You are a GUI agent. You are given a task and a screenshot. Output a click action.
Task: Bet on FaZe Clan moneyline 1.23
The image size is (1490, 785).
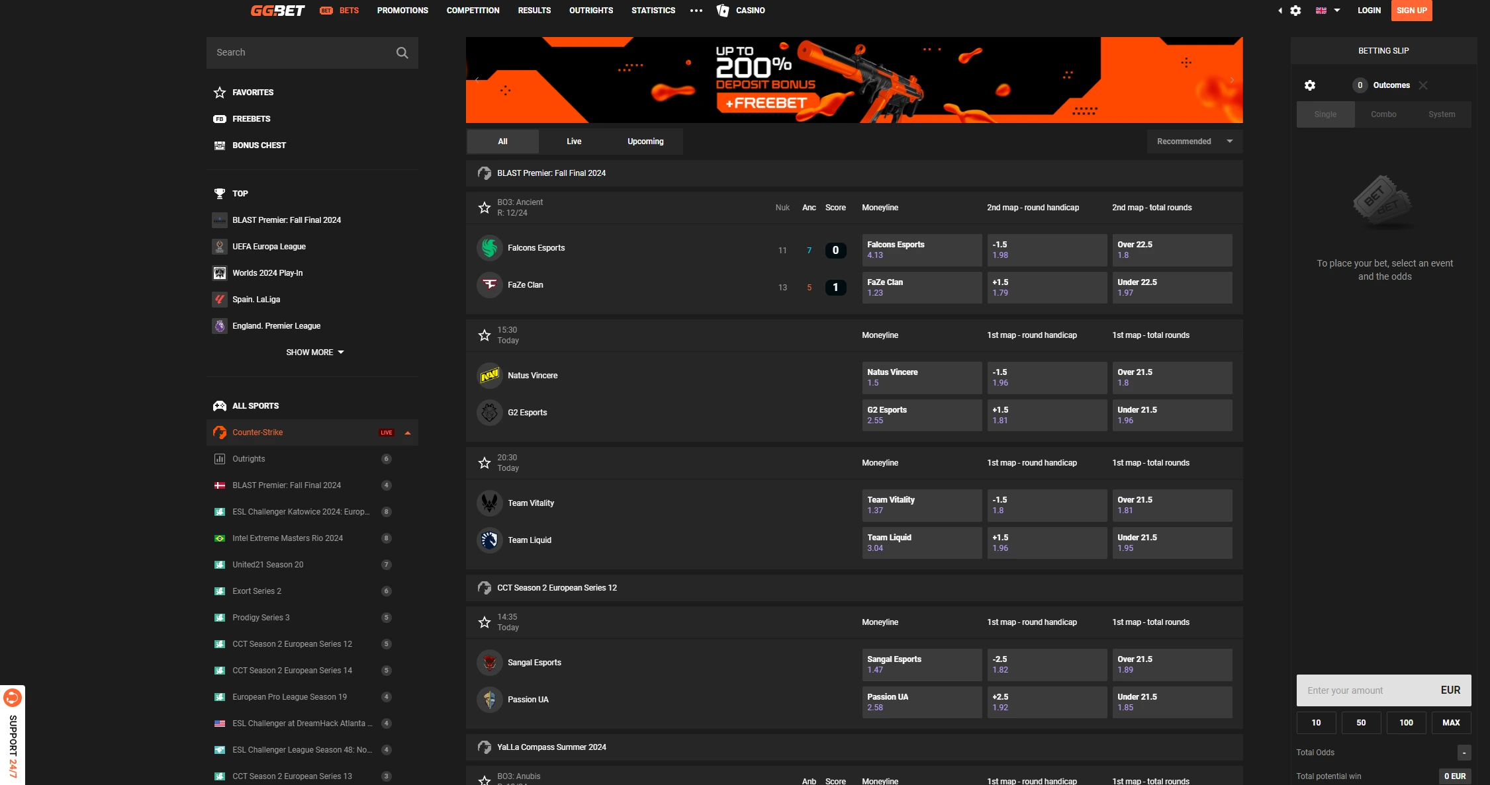pyautogui.click(x=921, y=288)
